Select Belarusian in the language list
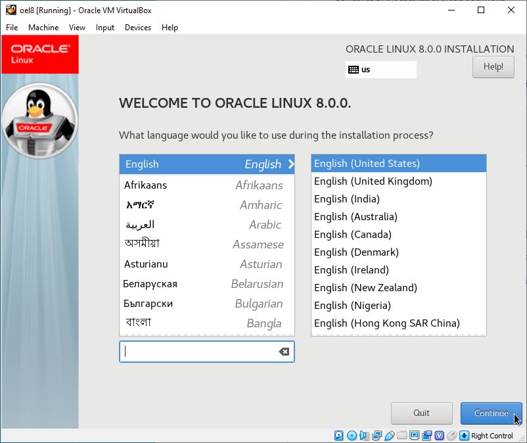Image resolution: width=527 pixels, height=443 pixels. 207,284
